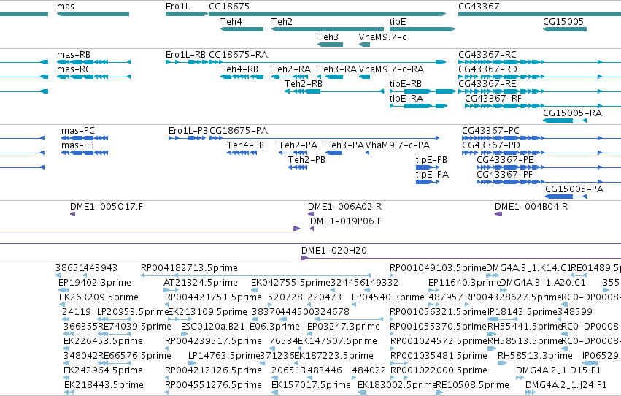The width and height of the screenshot is (621, 396).
Task: Select the VhaM9.7-c-PA protein feature
Action: (367, 153)
